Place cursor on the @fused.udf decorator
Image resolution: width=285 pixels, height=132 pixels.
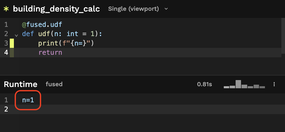[42, 25]
